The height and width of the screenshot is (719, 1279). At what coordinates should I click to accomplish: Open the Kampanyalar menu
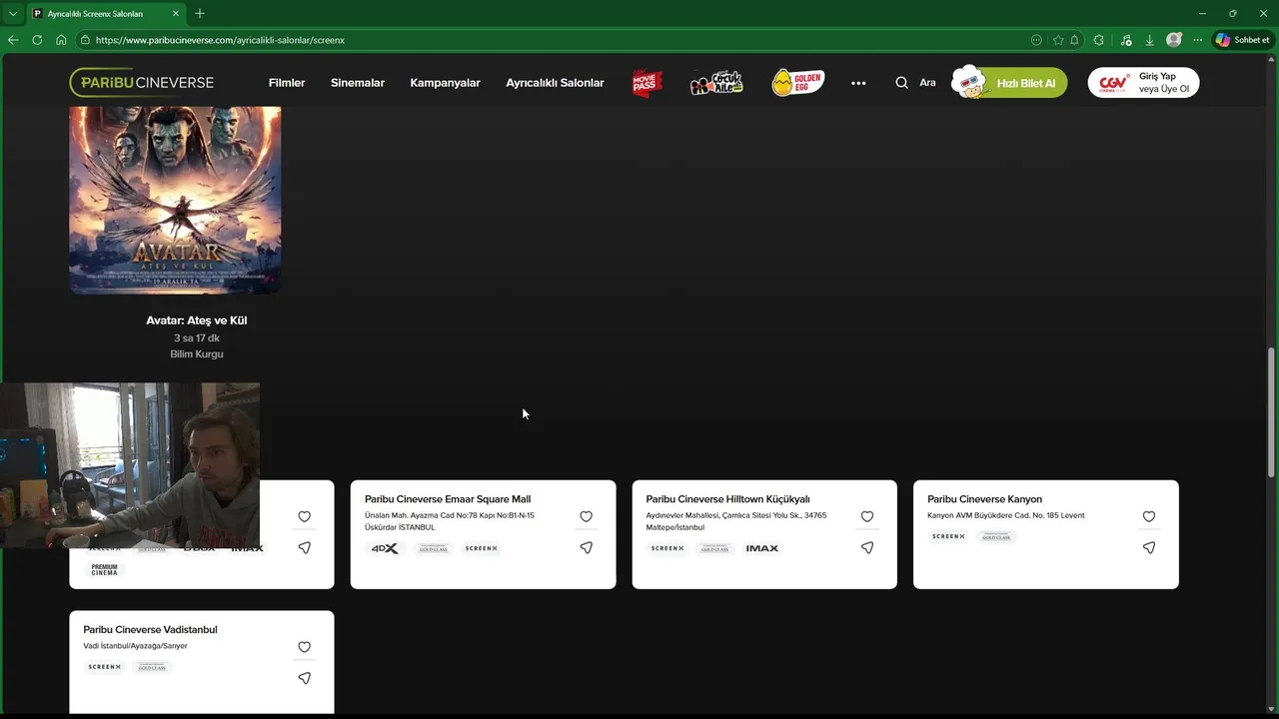(445, 83)
